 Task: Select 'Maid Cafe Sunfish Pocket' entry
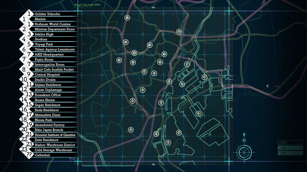tap(54, 70)
